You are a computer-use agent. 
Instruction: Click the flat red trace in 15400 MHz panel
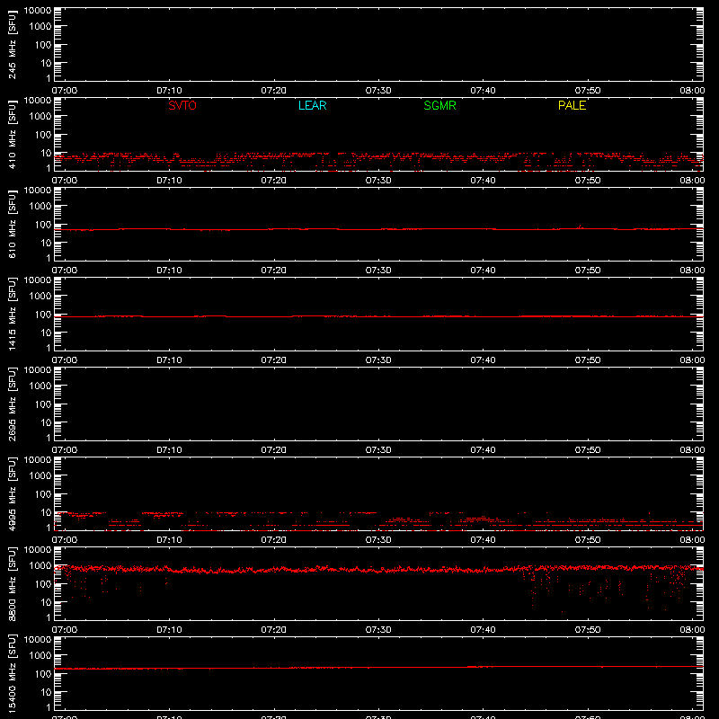click(378, 668)
